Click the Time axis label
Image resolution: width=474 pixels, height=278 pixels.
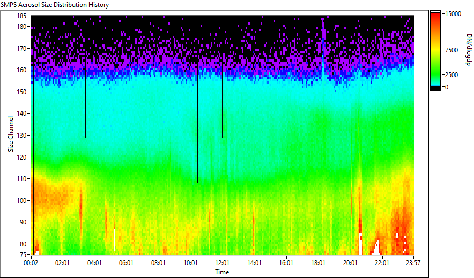tap(222, 272)
